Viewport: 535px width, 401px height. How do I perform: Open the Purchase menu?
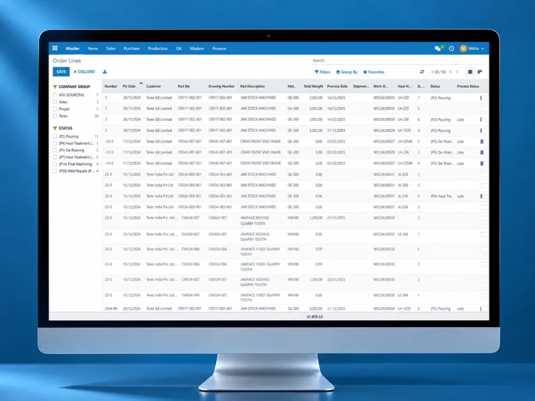coord(132,49)
